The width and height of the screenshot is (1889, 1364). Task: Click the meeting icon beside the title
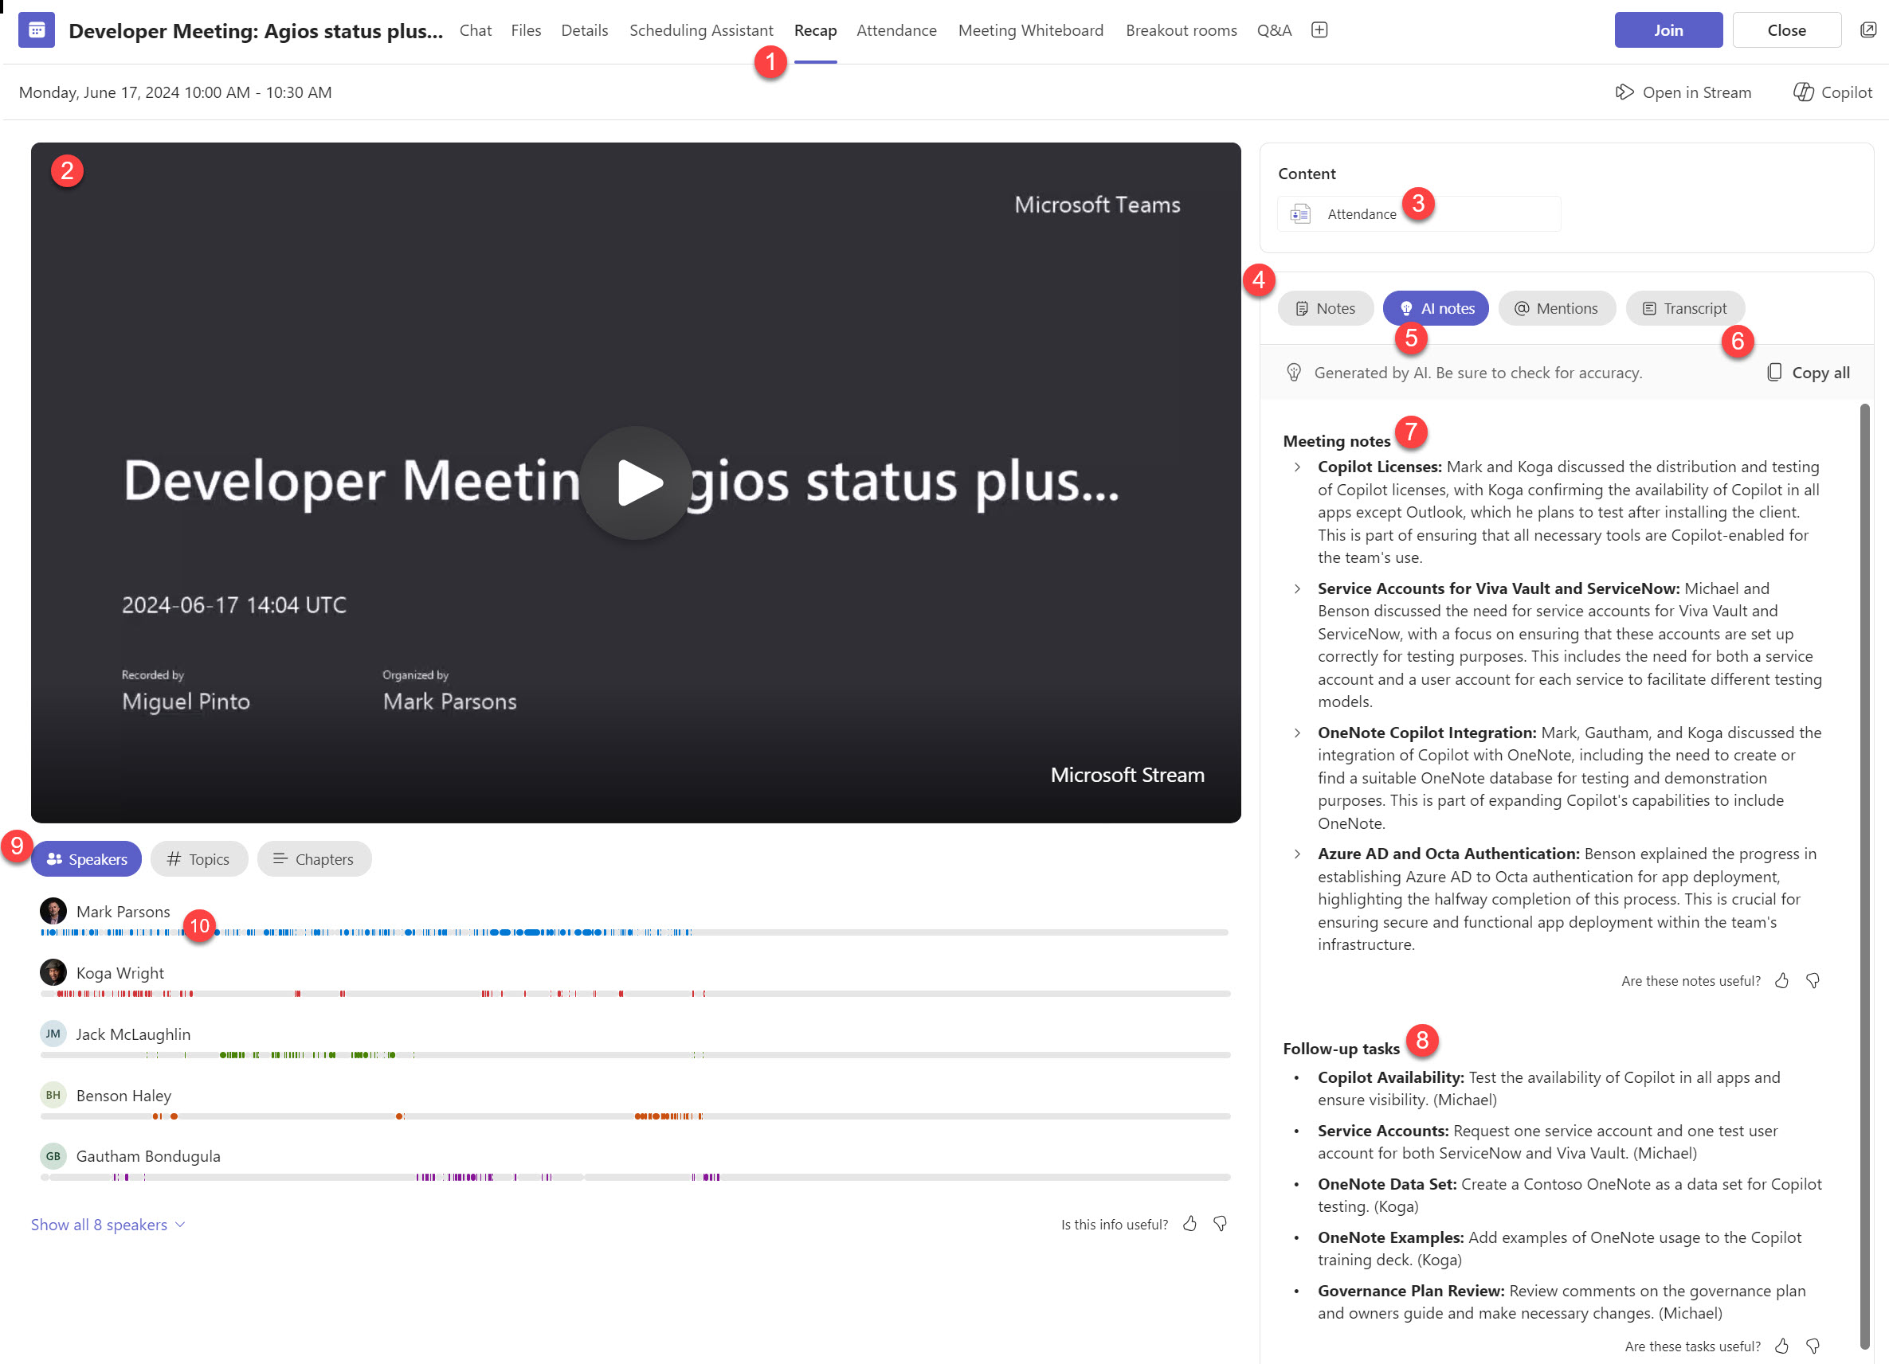click(35, 29)
